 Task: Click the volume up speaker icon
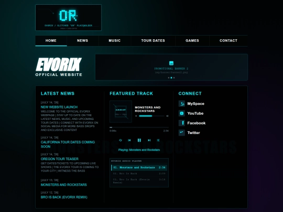167,116
